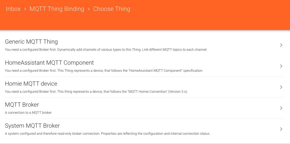Click the Generic MQTT Thing description about channels
The height and width of the screenshot is (144, 290).
106,50
